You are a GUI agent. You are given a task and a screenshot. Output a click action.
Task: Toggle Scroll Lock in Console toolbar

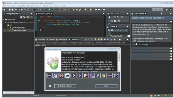coord(98,39)
